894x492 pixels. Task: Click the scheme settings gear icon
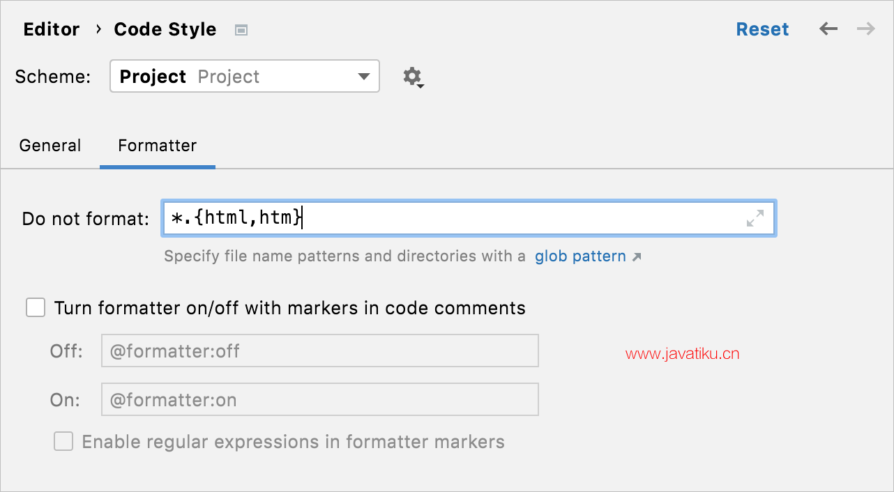tap(414, 77)
